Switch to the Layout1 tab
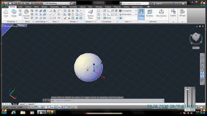Viewport: 207px width, 116px height. point(22,104)
